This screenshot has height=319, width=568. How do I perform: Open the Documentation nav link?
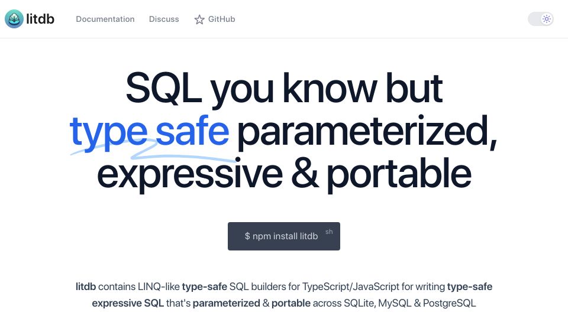point(105,19)
